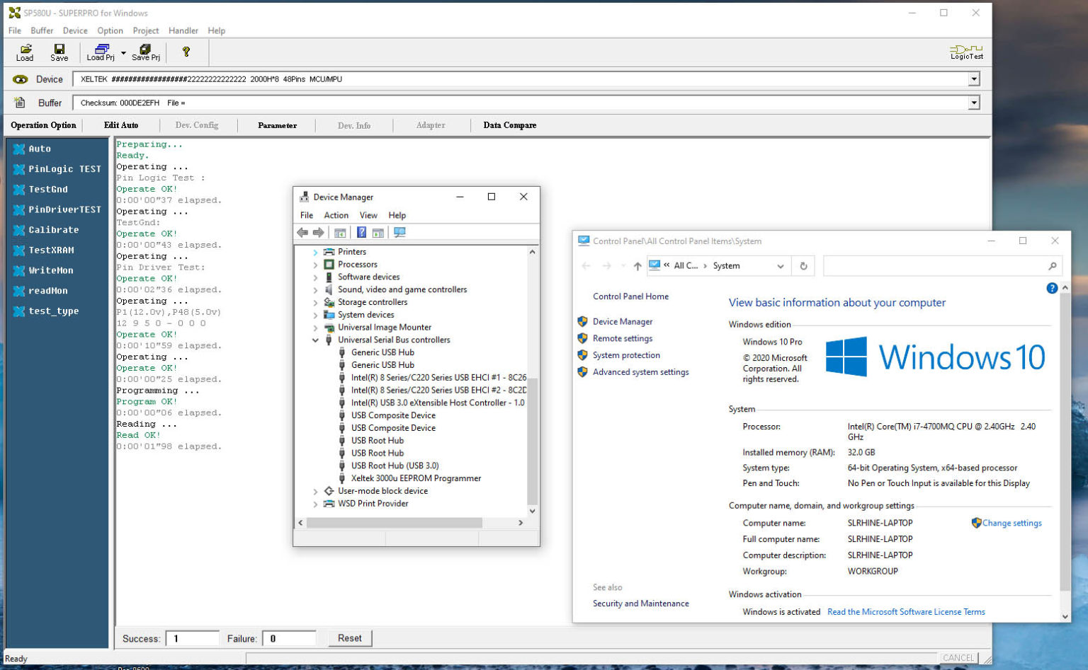1088x670 pixels.
Task: Open address bar history dropdown in System window
Action: click(780, 266)
